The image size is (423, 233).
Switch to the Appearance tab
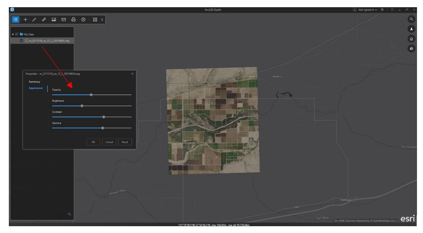click(x=36, y=88)
